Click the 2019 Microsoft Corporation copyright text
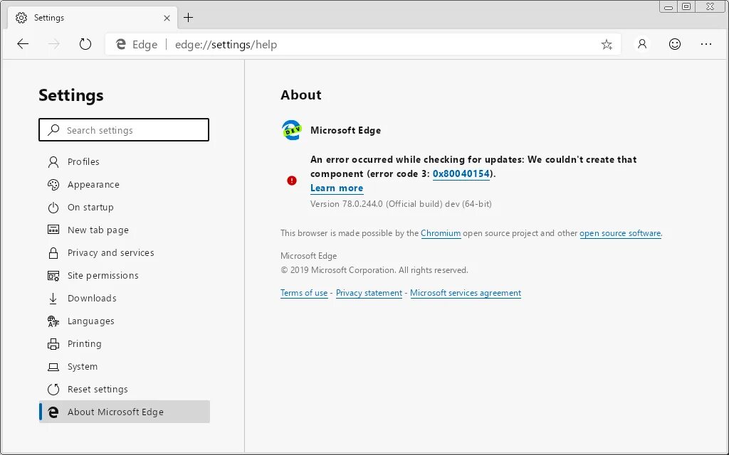This screenshot has width=729, height=455. click(374, 270)
